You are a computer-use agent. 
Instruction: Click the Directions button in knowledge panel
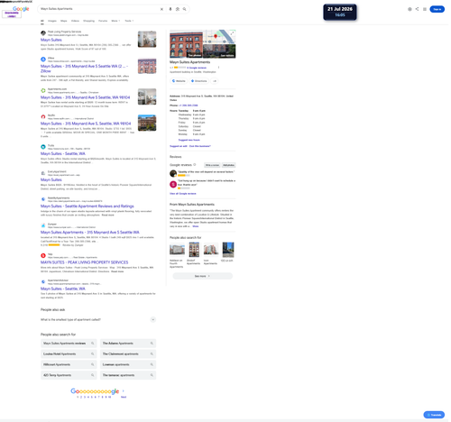tap(200, 81)
